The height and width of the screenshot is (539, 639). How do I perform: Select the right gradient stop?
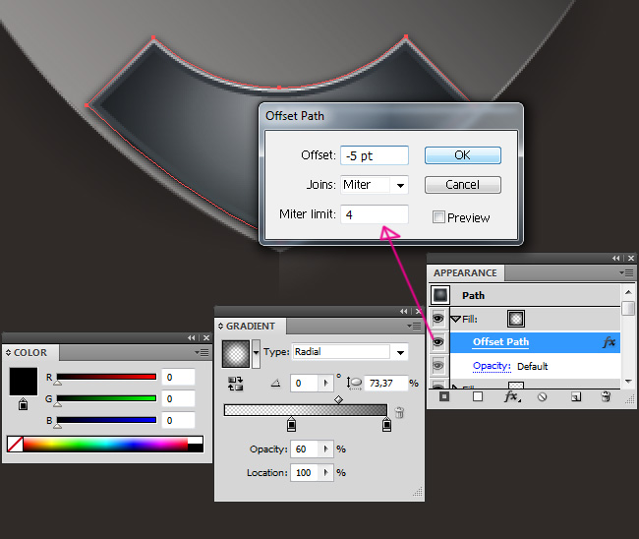[x=386, y=424]
